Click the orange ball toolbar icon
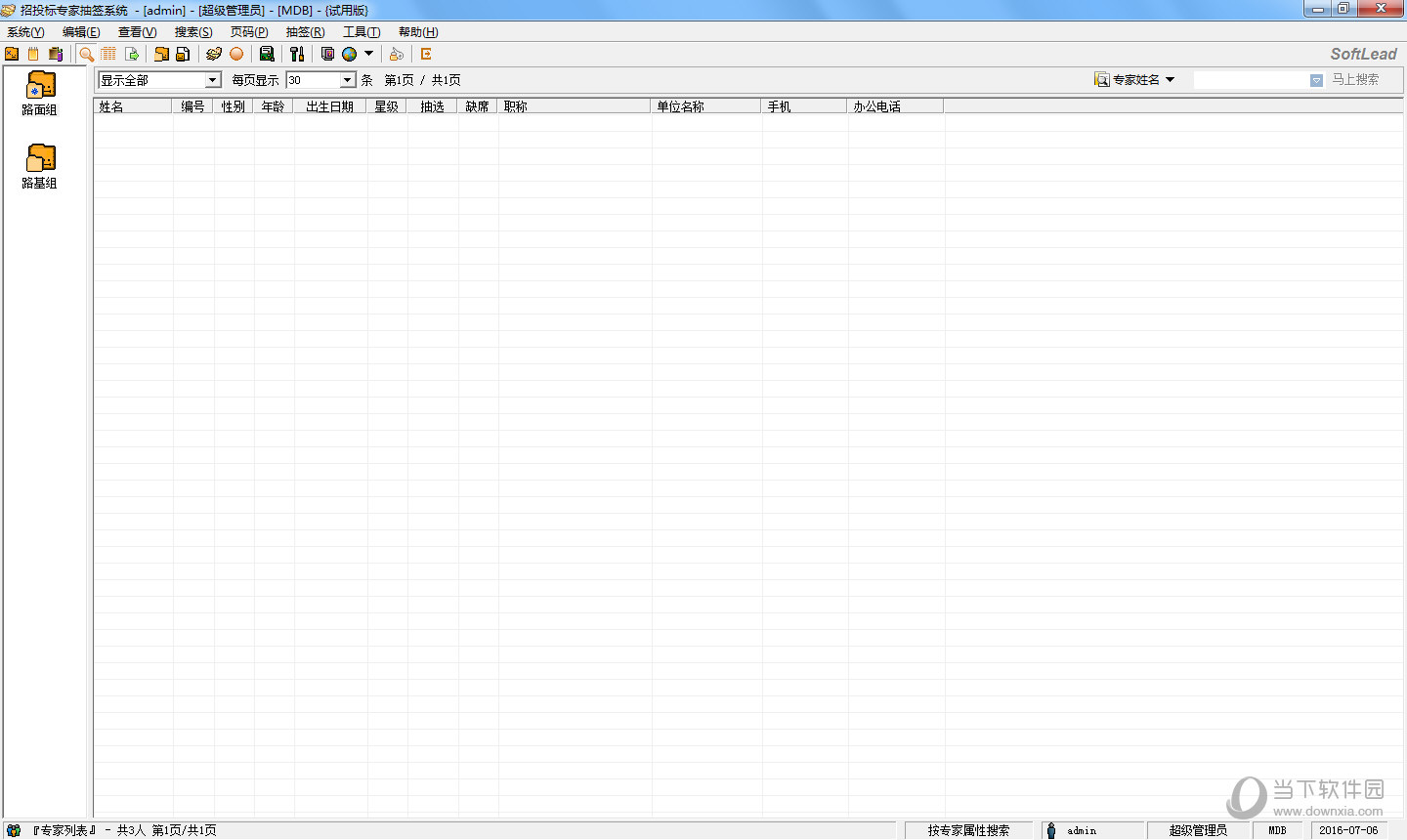This screenshot has height=840, width=1407. (x=236, y=54)
